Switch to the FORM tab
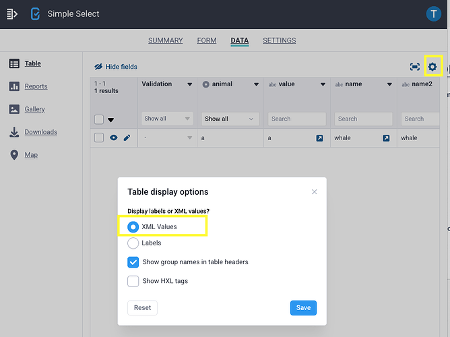This screenshot has width=450, height=337. [x=207, y=40]
